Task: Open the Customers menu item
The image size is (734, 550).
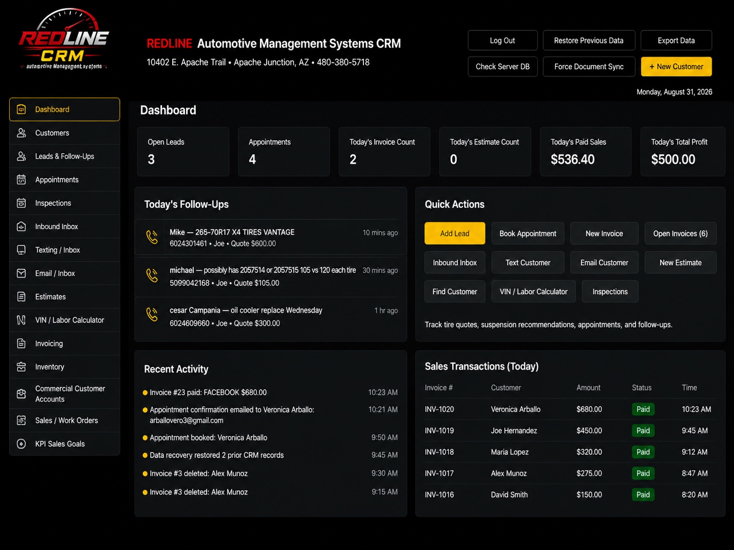Action: click(x=64, y=133)
